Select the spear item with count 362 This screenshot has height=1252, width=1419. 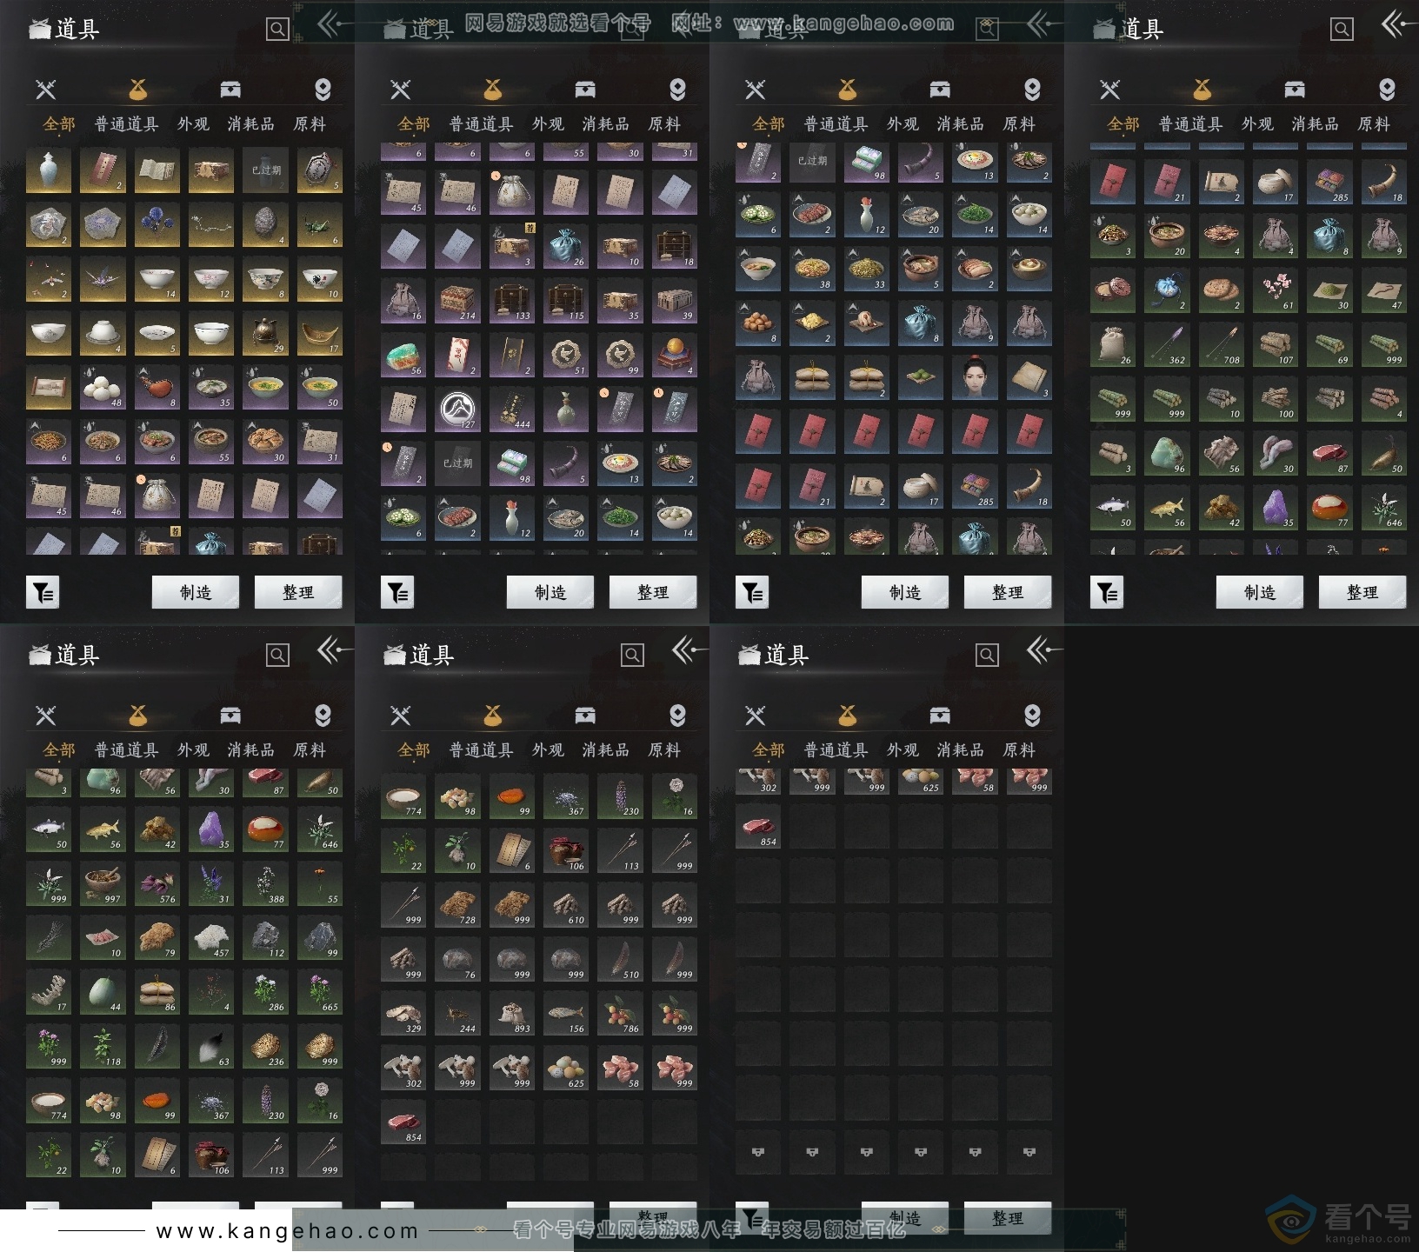1167,344
